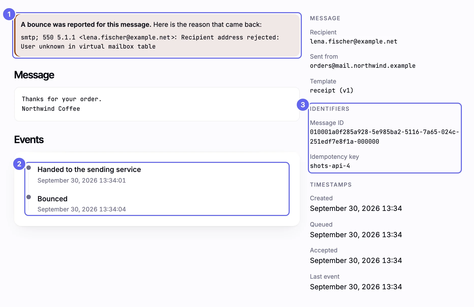Screen dimensions: 474x307
Task: Click the date value under 'Queued'
Action: [356, 235]
